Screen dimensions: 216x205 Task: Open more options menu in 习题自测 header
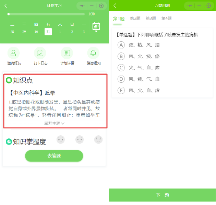[x=190, y=6]
